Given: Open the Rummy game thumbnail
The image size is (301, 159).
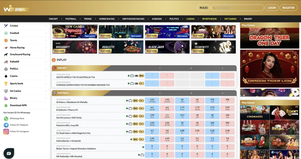Looking at the screenshot, I should [x=284, y=113].
